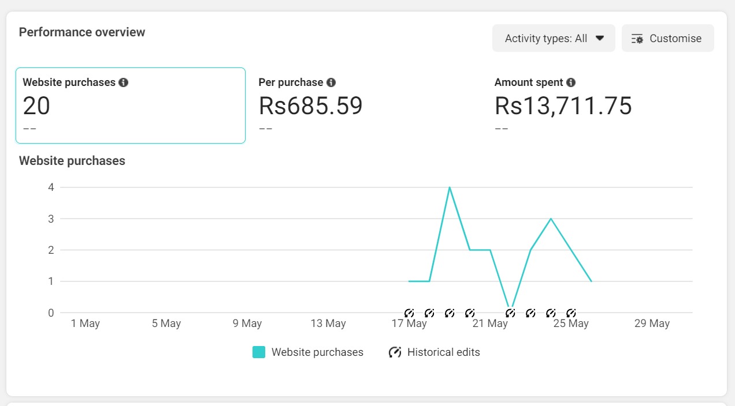The image size is (735, 406).
Task: Click historical edit marker on 23 May
Action: 530,313
